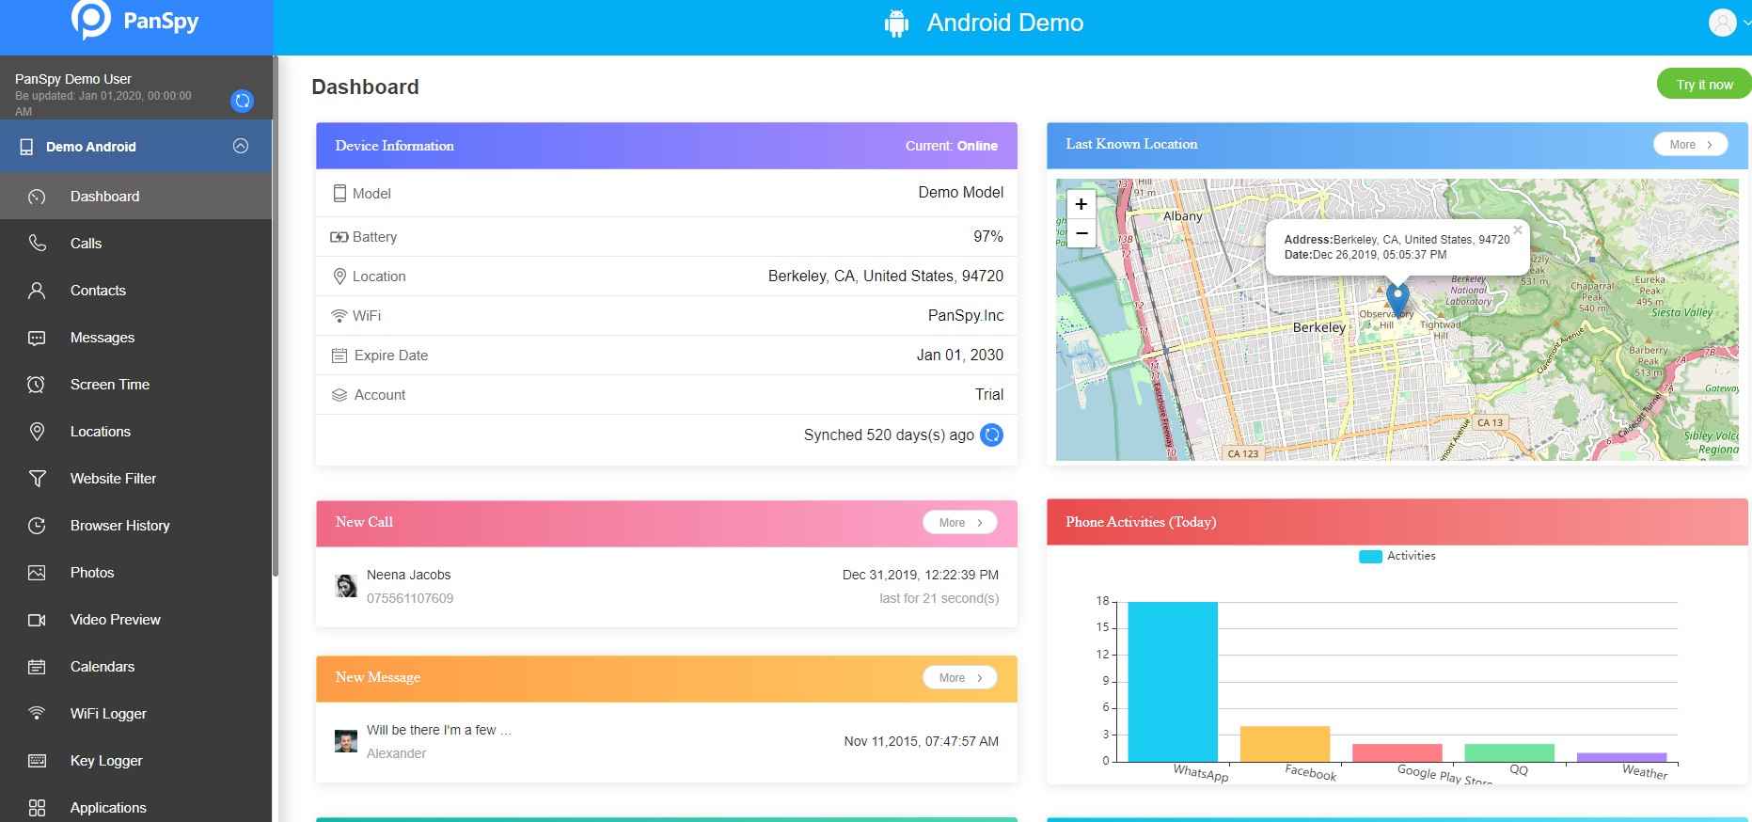Click the Current: Online status
Viewport: 1752px width, 822px height.
(x=952, y=146)
